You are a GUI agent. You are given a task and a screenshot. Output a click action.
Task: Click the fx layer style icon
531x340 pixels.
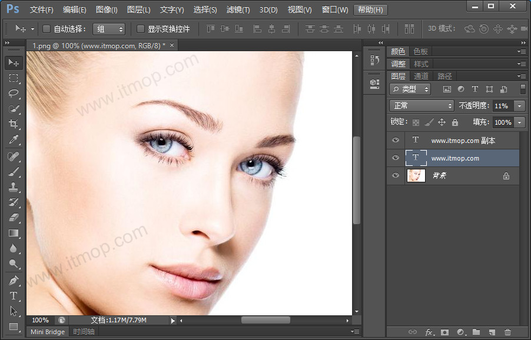click(x=429, y=333)
